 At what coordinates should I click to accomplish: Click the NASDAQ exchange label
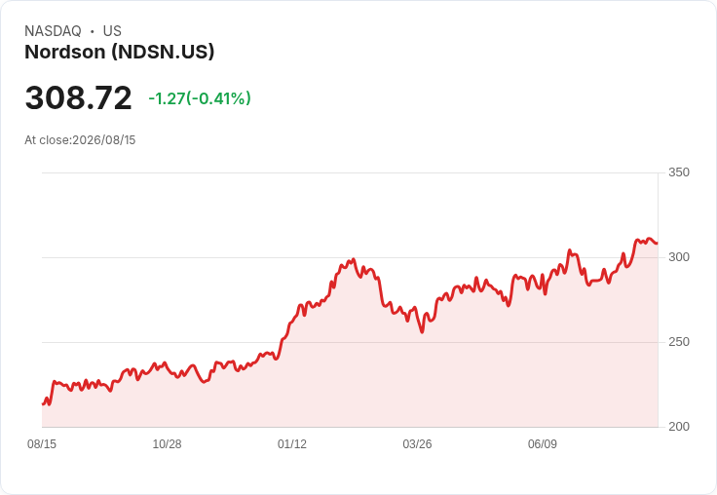pos(53,31)
